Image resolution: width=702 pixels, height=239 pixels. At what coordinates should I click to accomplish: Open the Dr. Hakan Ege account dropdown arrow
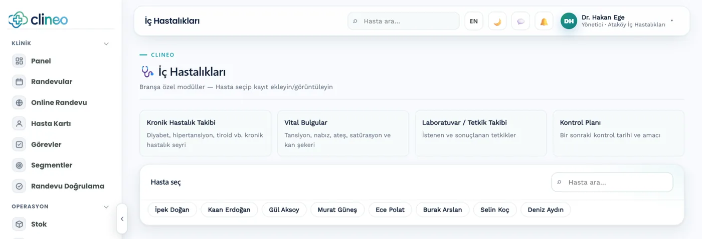click(x=672, y=21)
